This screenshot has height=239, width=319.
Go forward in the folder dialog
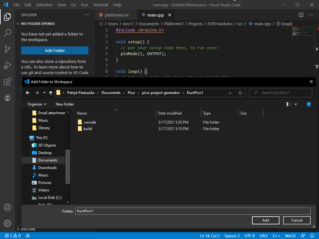pyautogui.click(x=37, y=93)
